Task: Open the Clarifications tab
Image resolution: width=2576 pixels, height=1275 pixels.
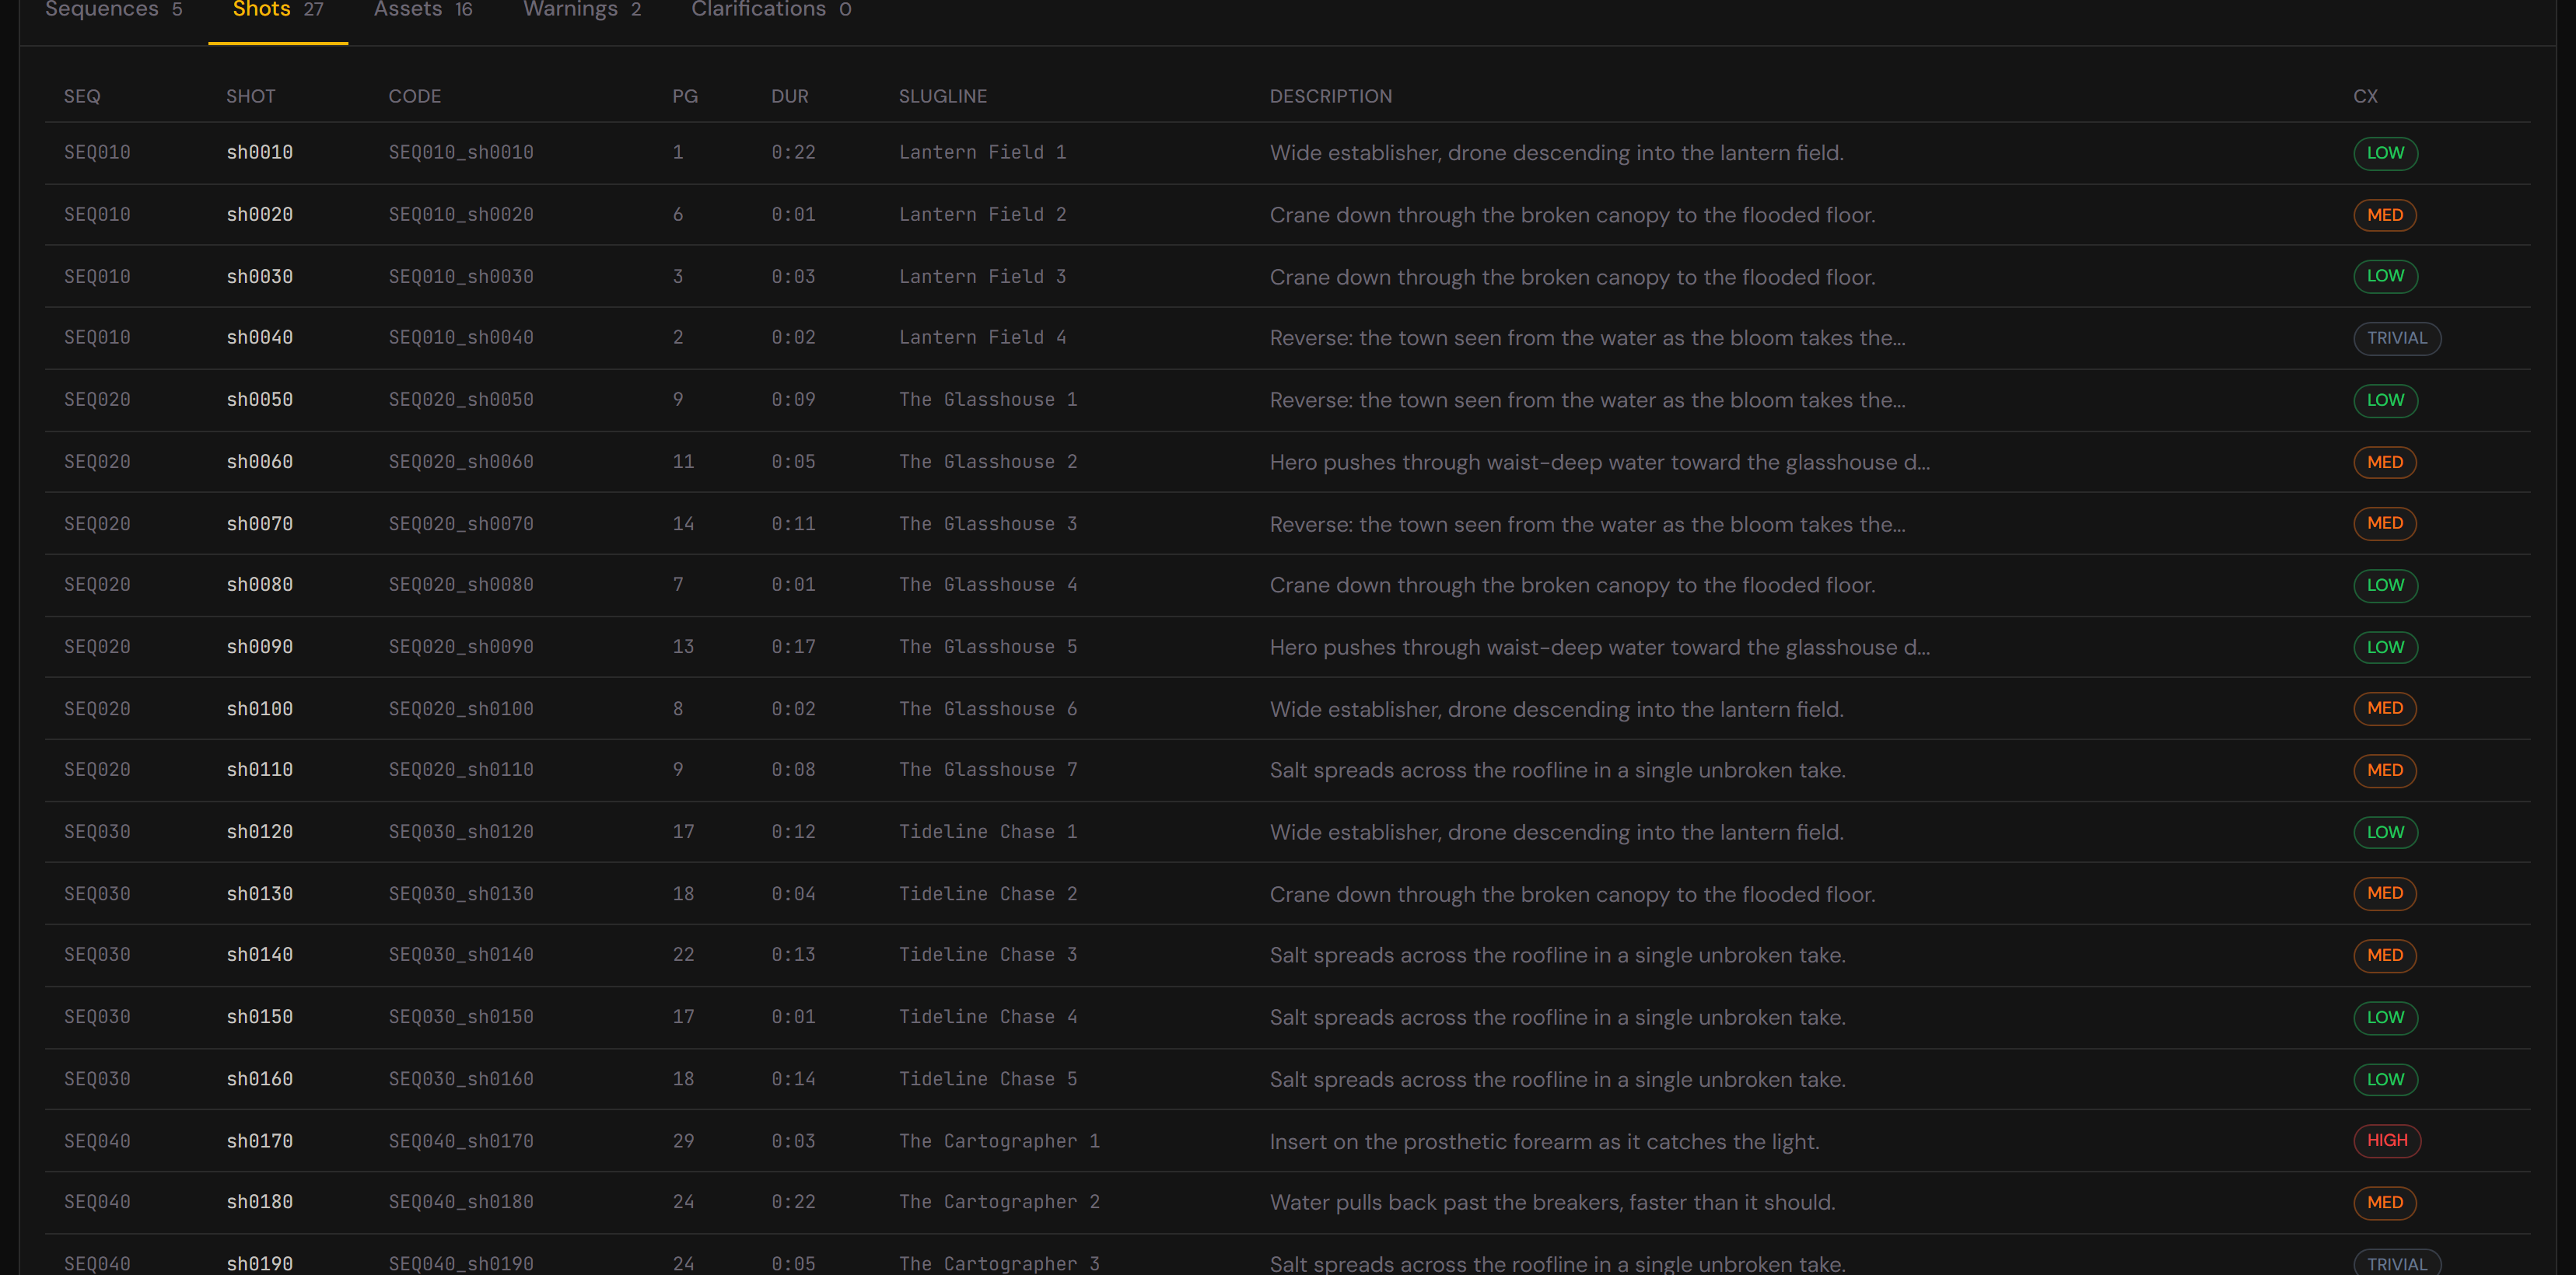Action: [x=771, y=10]
